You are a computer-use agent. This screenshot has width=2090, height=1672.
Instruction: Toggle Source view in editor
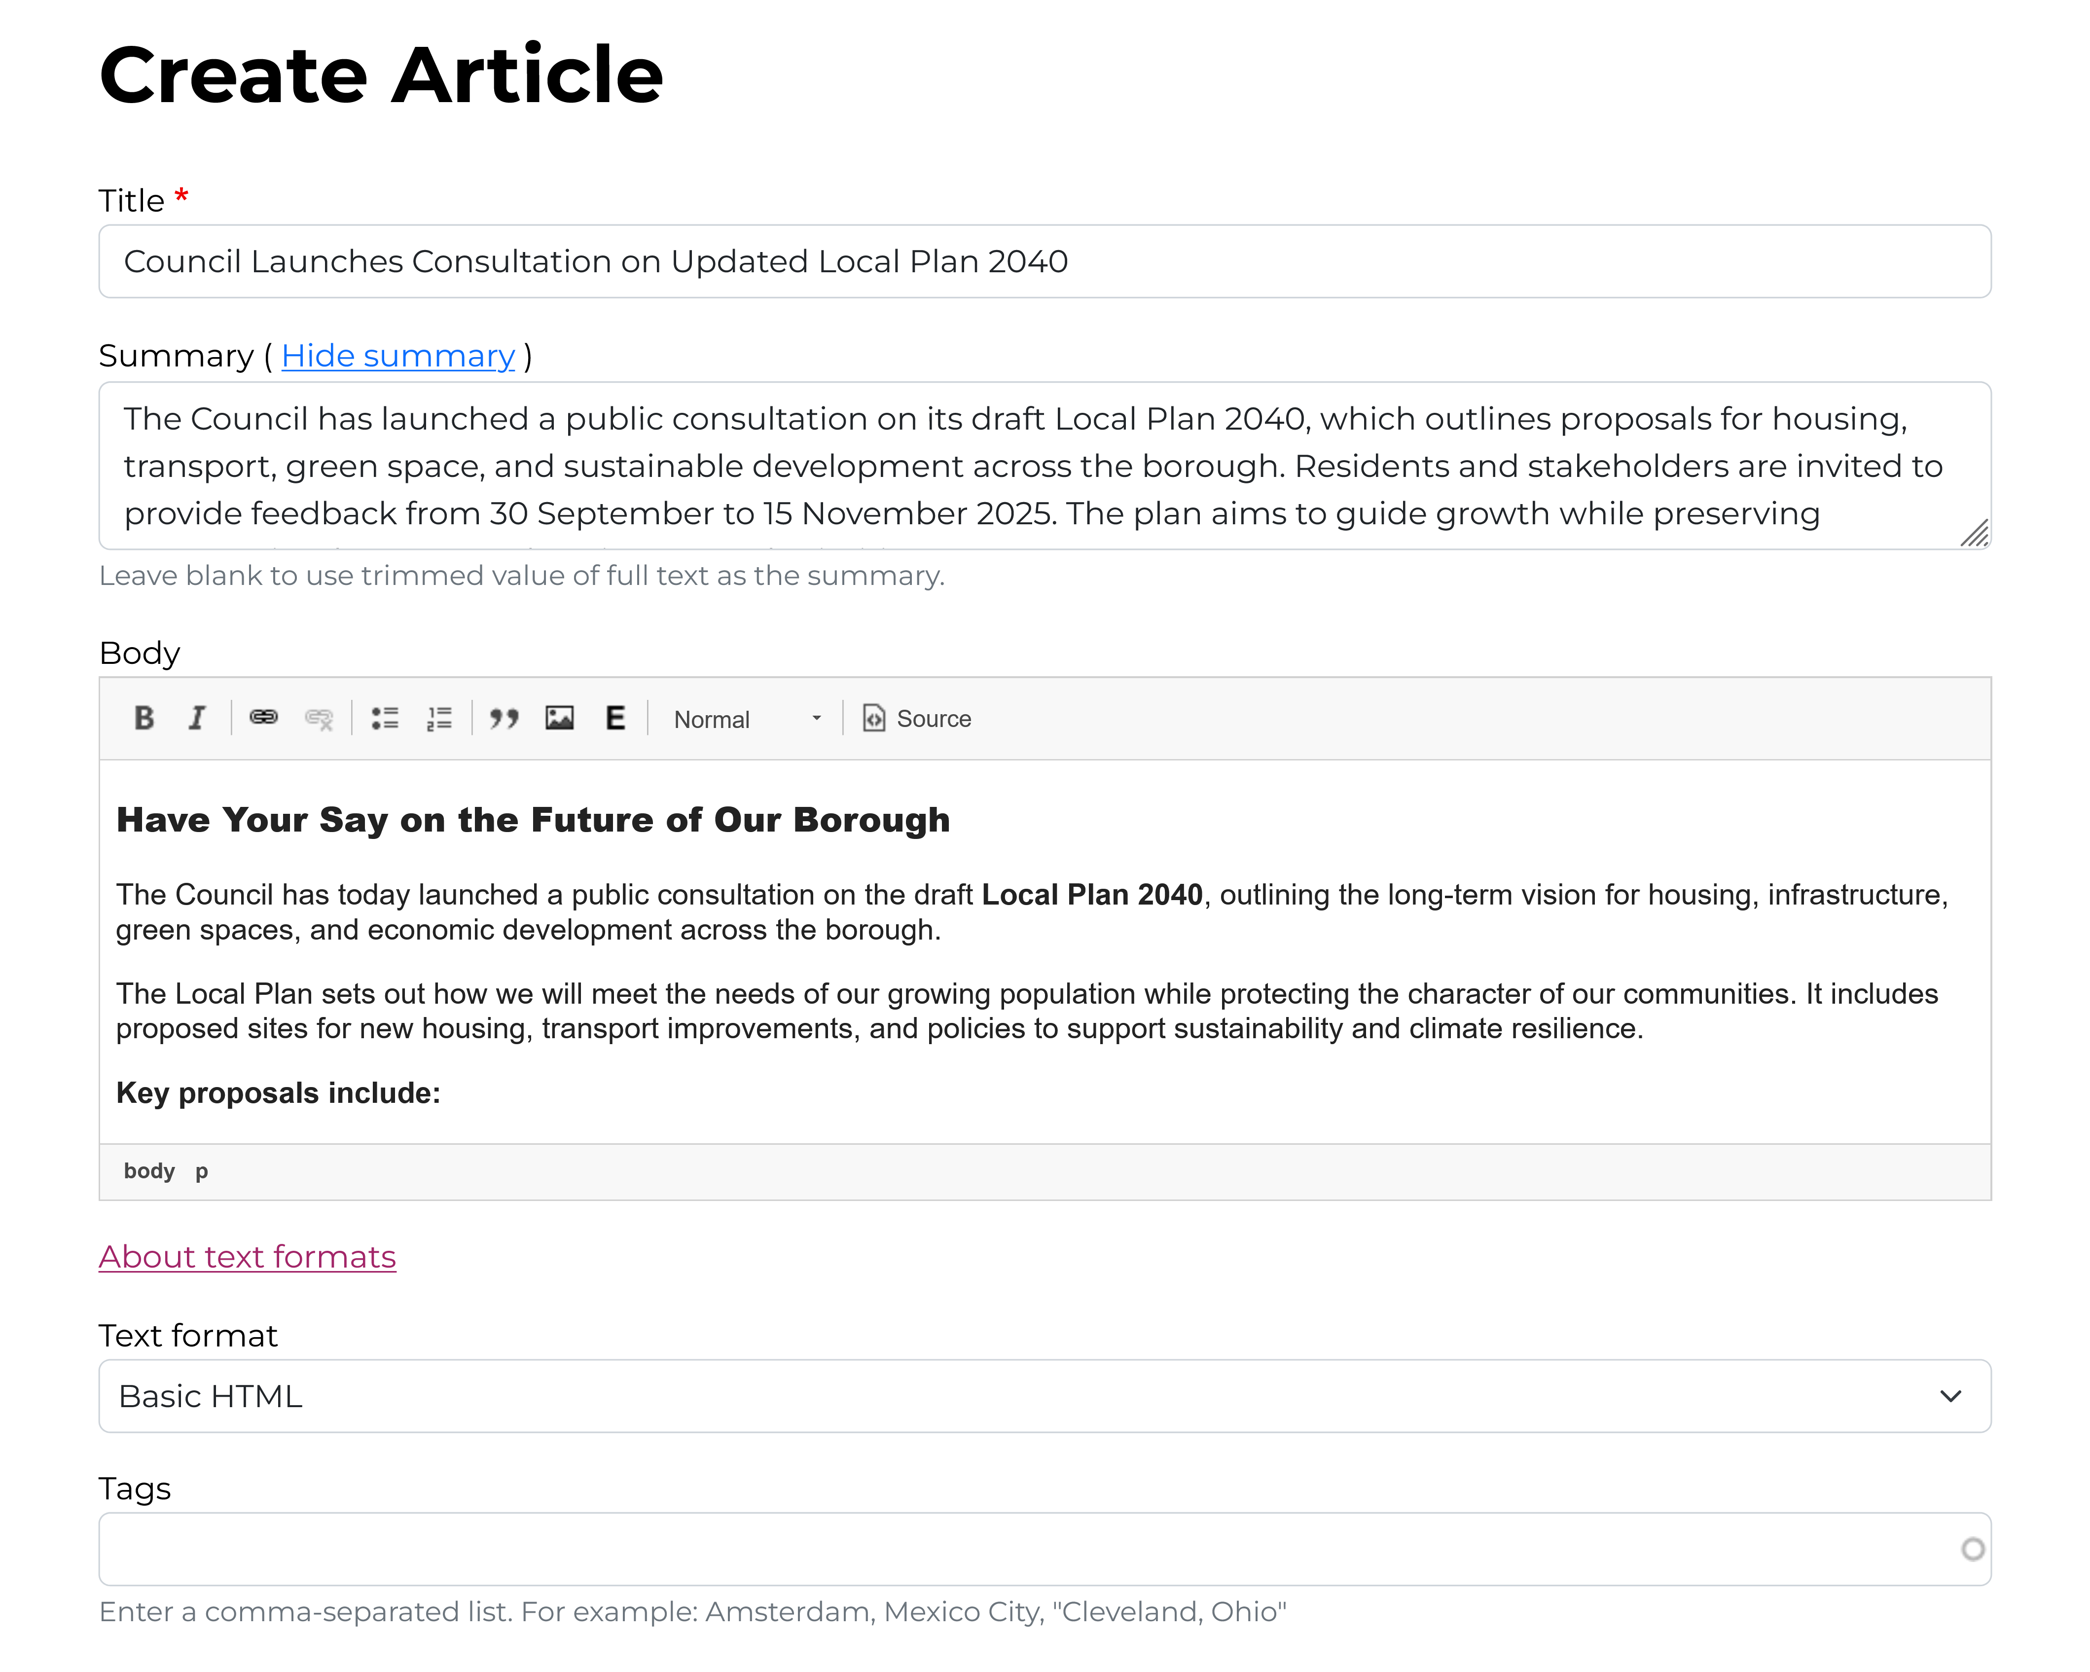click(917, 718)
